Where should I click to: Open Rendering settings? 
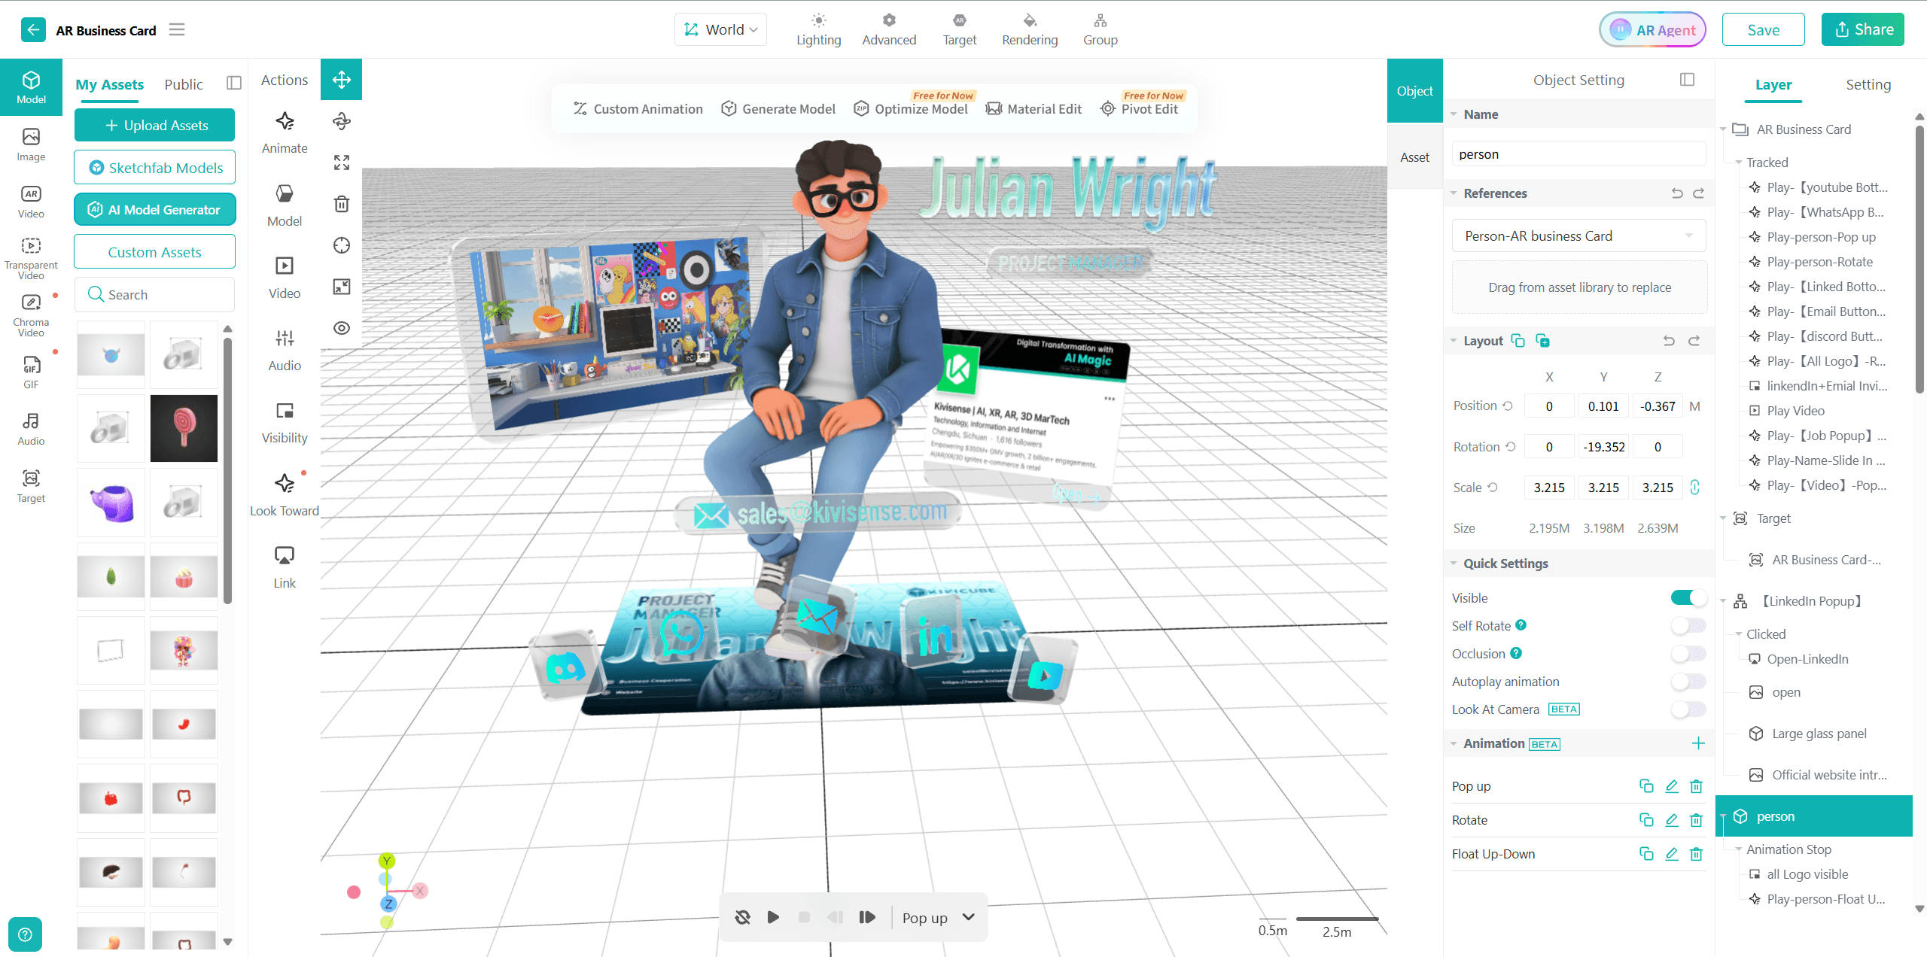(x=1030, y=29)
